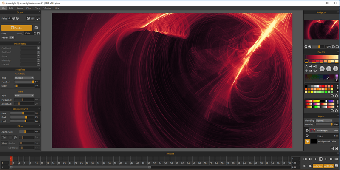The width and height of the screenshot is (340, 170).
Task: Open the Variations Type dropdown
Action: [23, 78]
